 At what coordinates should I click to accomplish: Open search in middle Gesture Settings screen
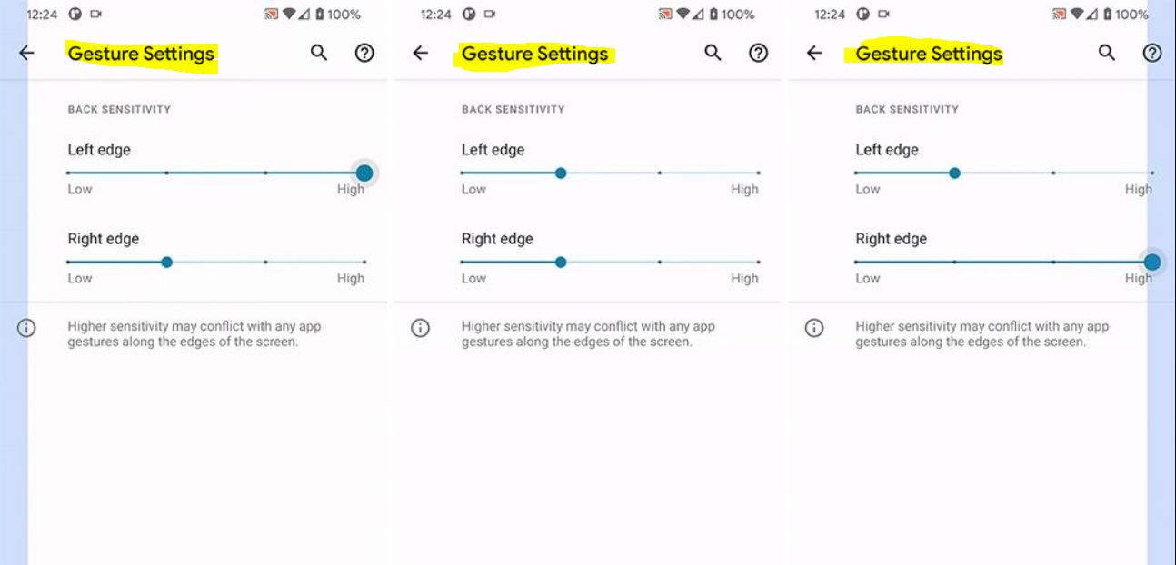tap(713, 53)
